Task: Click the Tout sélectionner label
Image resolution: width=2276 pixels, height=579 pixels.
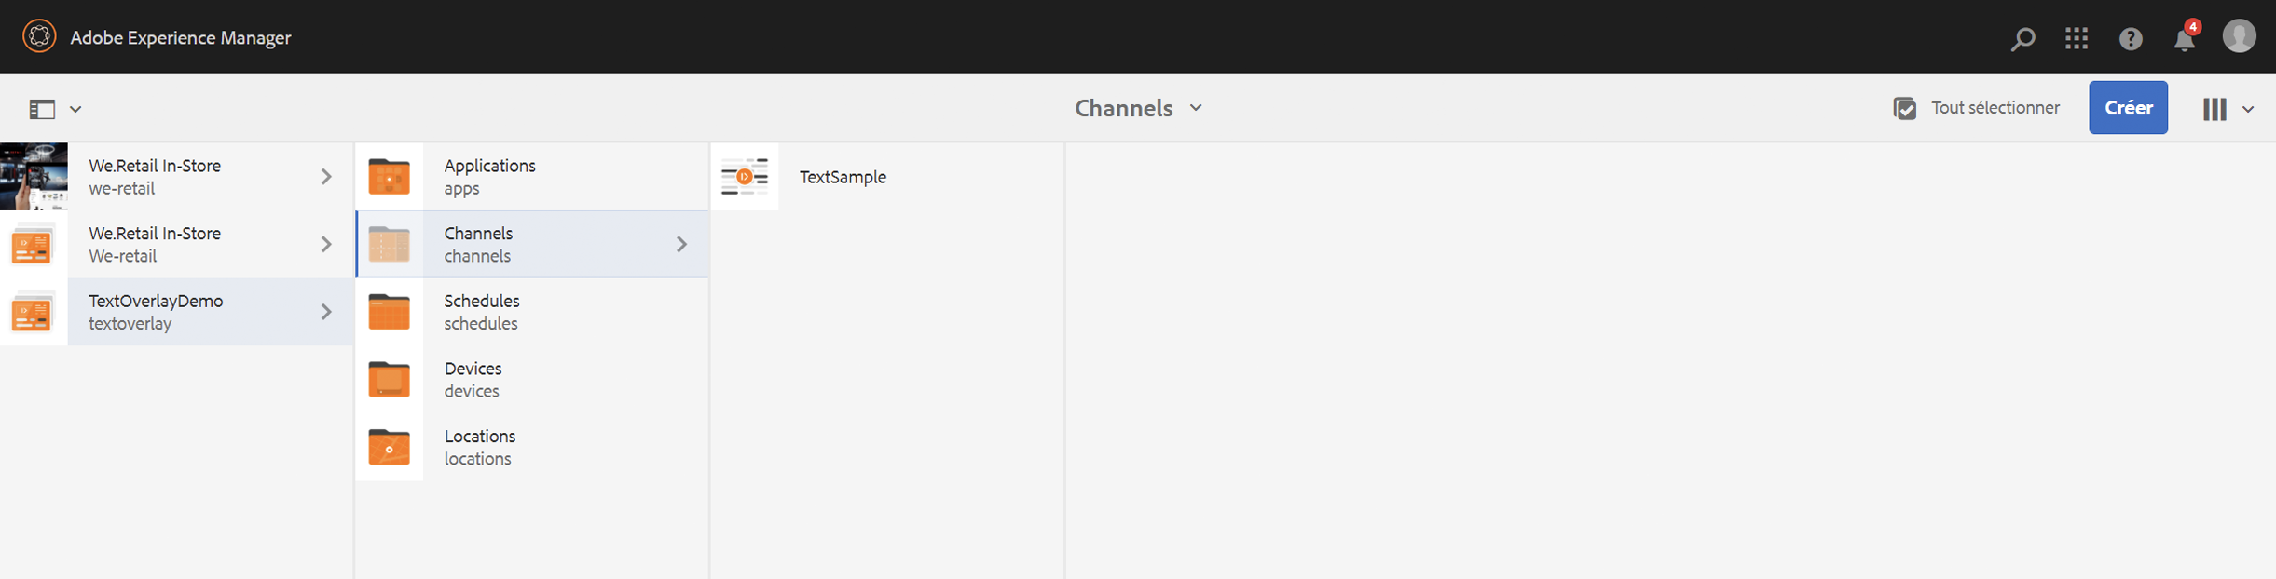Action: 1995,108
